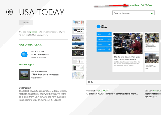Go back with the circled arrow button

9,12
